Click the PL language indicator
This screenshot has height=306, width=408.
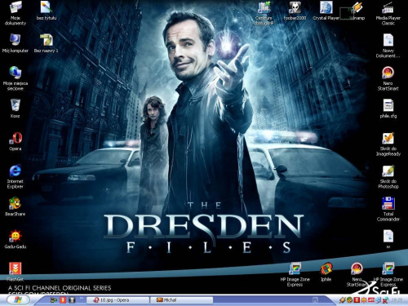pos(315,300)
